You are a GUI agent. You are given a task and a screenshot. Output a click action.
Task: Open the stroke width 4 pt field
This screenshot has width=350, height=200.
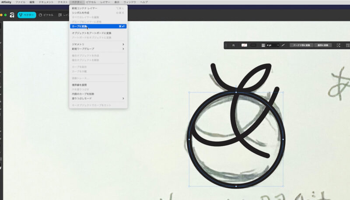[x=271, y=45]
